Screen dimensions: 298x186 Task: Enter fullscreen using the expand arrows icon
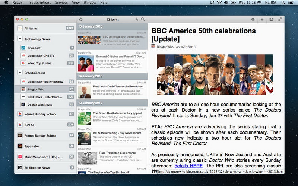point(280,19)
